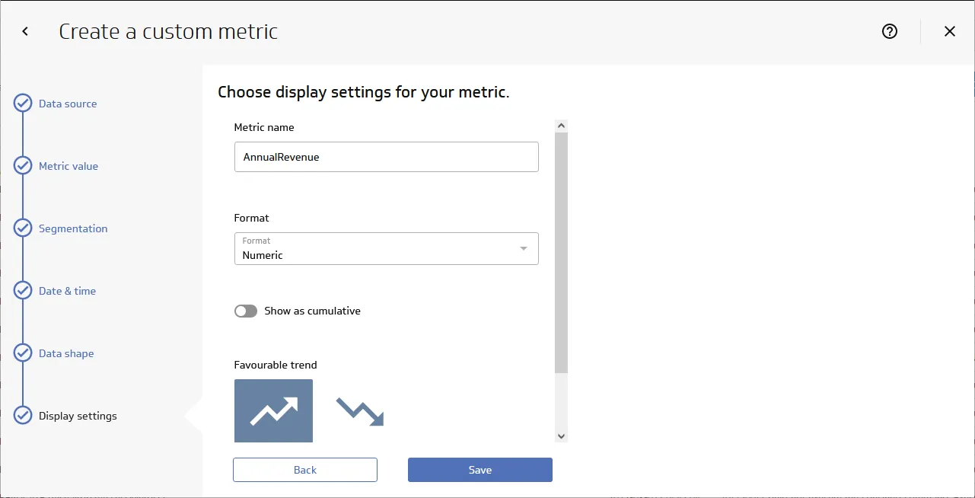This screenshot has width=975, height=498.
Task: Save the custom metric
Action: (480, 469)
